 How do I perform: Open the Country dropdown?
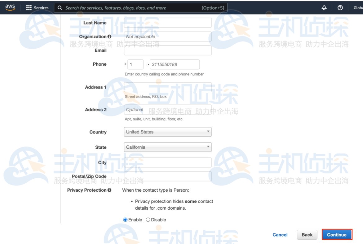pyautogui.click(x=167, y=132)
